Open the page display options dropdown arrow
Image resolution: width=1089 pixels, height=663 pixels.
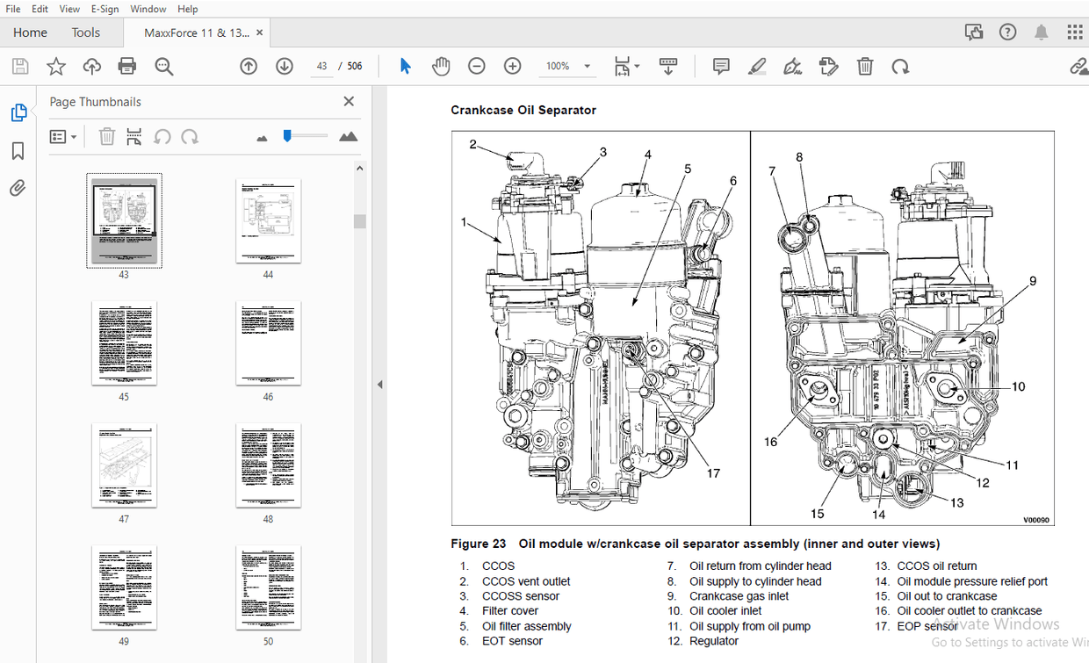click(x=638, y=66)
